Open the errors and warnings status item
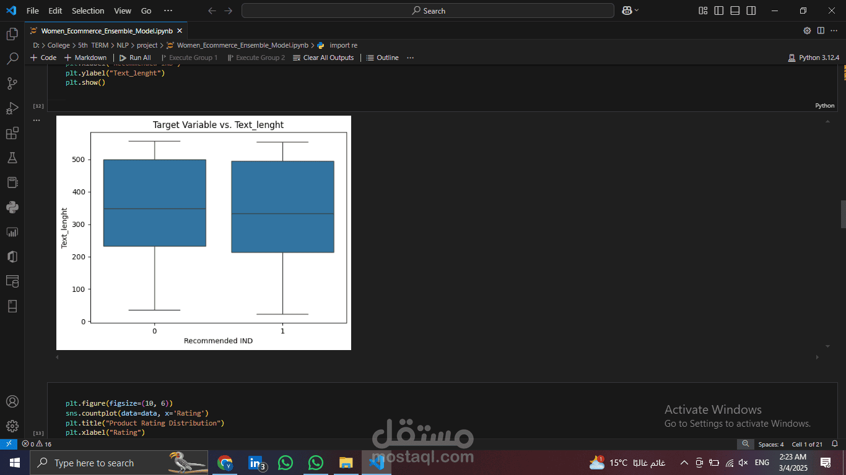The image size is (846, 475). click(x=37, y=444)
